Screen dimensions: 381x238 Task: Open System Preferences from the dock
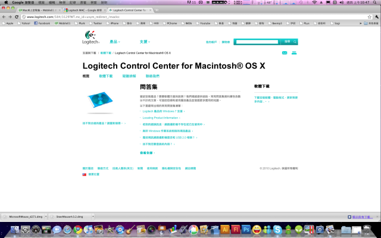coord(25,229)
